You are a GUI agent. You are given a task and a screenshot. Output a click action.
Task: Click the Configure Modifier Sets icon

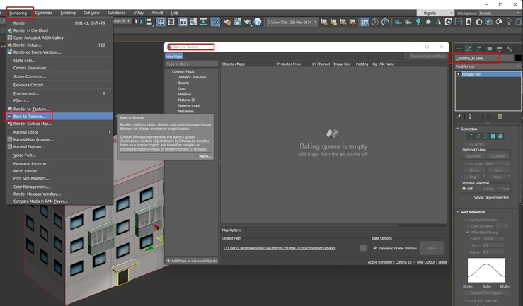[x=500, y=117]
